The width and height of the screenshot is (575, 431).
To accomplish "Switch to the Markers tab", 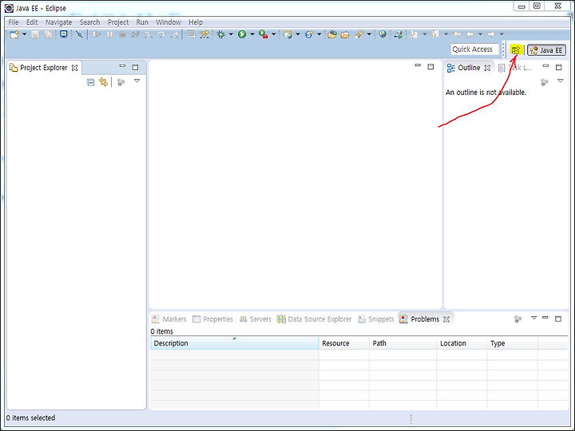I will (169, 319).
